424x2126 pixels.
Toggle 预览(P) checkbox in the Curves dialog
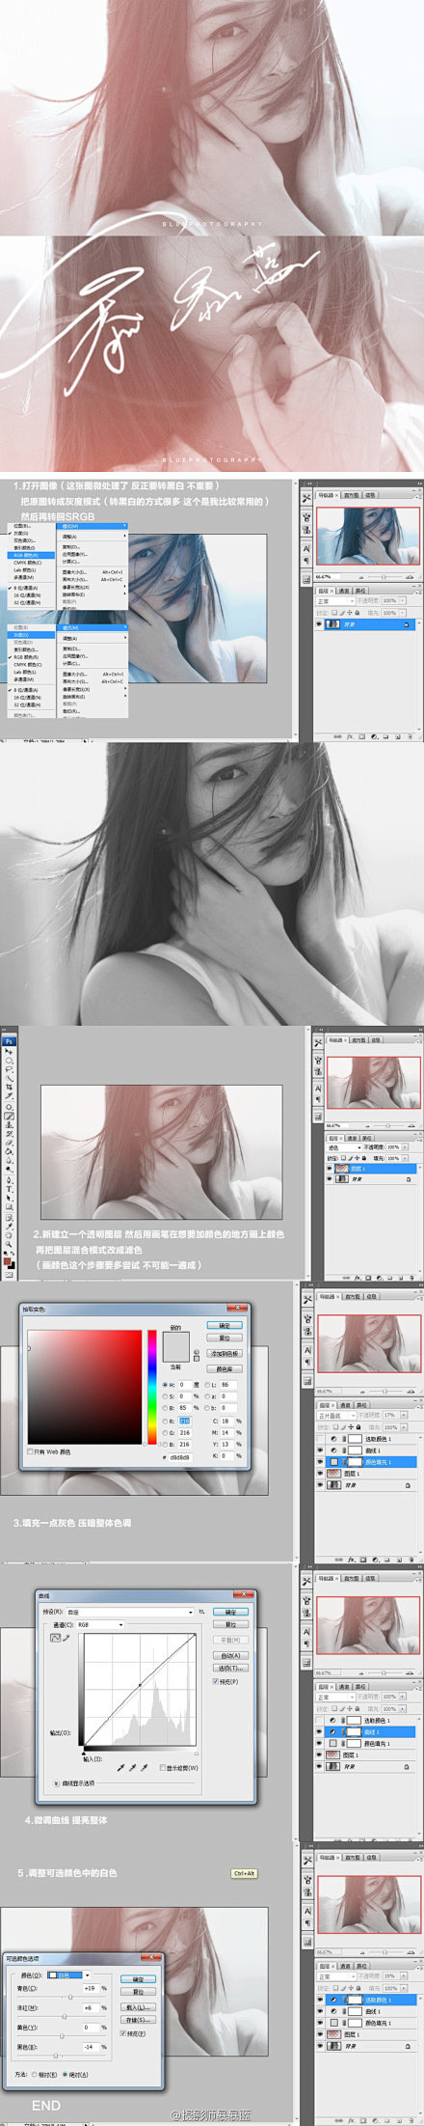(x=216, y=1681)
